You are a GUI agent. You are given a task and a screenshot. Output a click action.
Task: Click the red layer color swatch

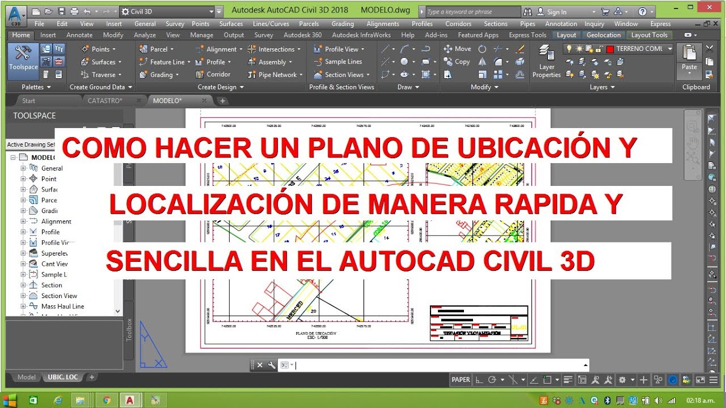coord(610,49)
